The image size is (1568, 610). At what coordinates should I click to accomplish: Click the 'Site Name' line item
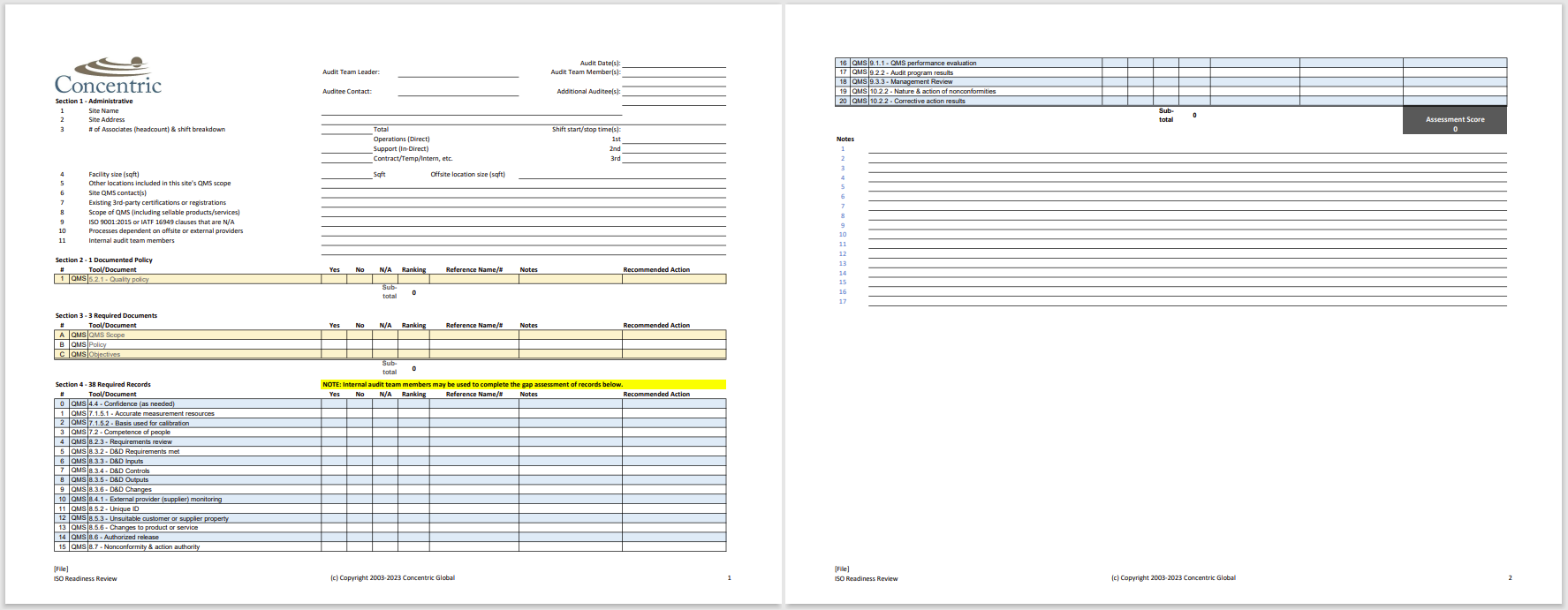103,111
